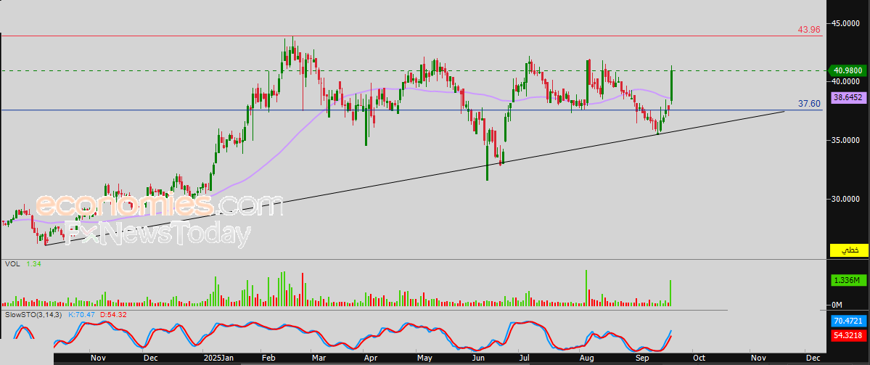Screen dimensions: 870x365
Task: Select the Sep date axis label
Action: tap(642, 359)
